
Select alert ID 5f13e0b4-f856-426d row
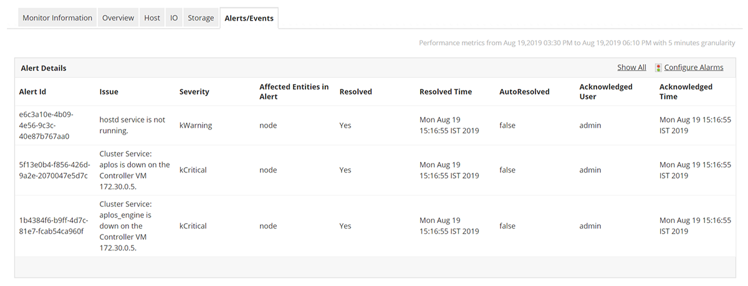tap(53, 170)
